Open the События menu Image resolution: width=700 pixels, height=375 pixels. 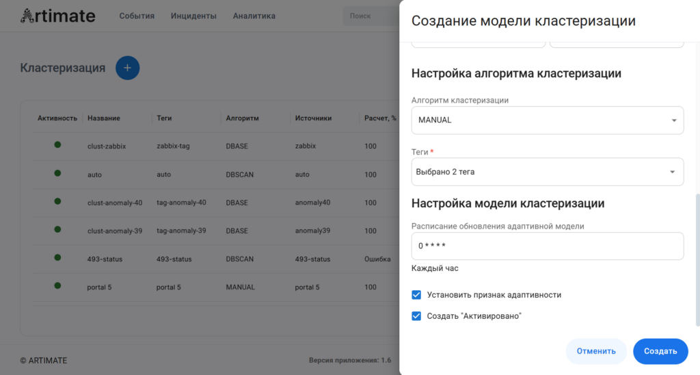click(x=137, y=16)
